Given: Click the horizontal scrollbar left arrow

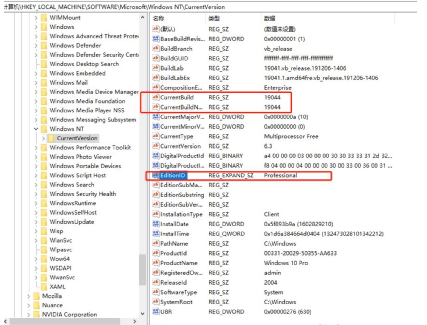Looking at the screenshot, I should [5, 321].
